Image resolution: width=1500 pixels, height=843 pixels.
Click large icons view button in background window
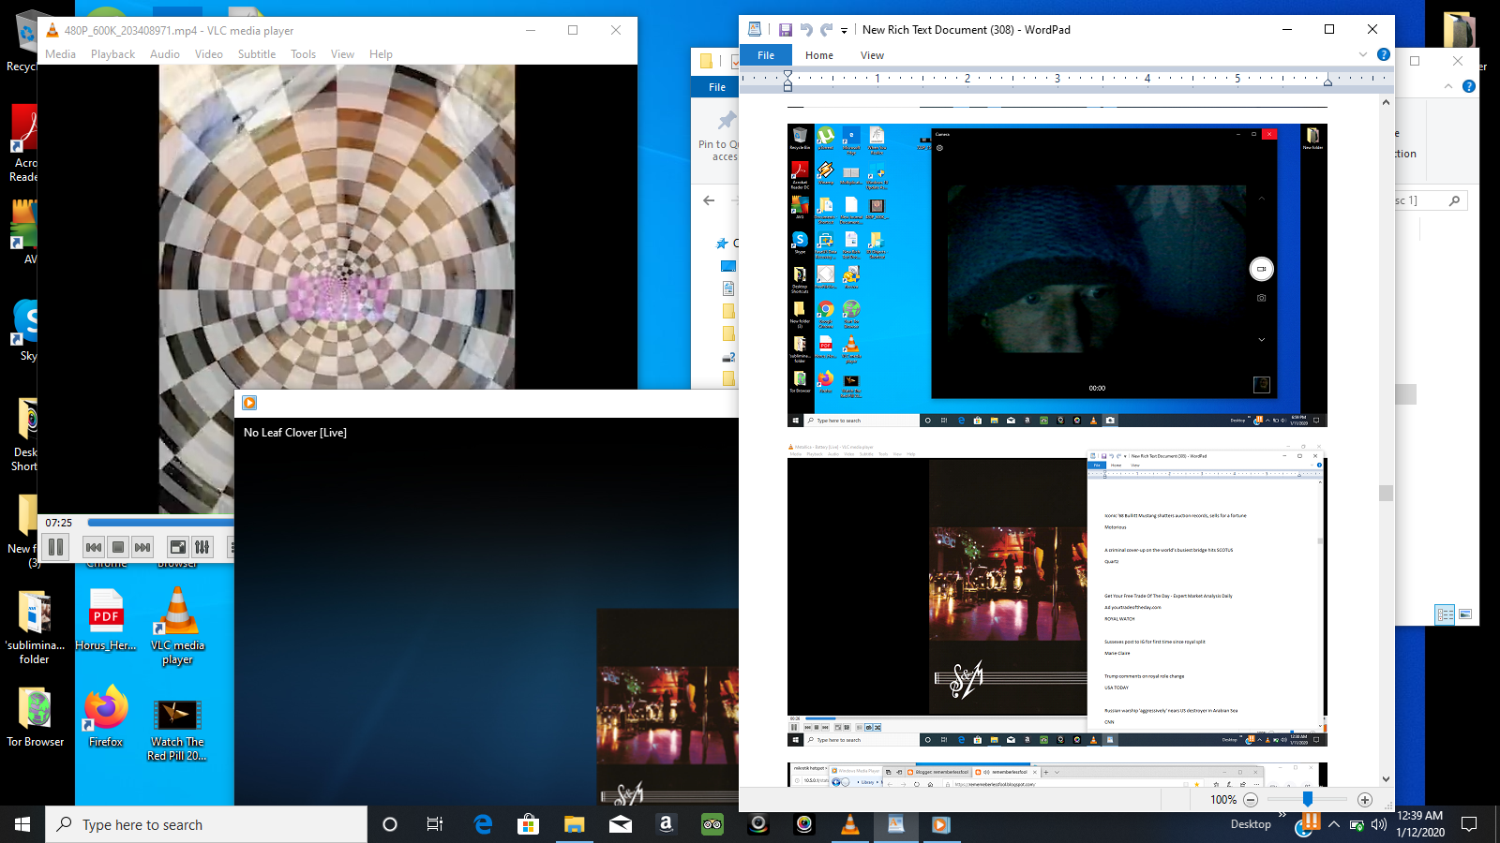(x=1464, y=614)
